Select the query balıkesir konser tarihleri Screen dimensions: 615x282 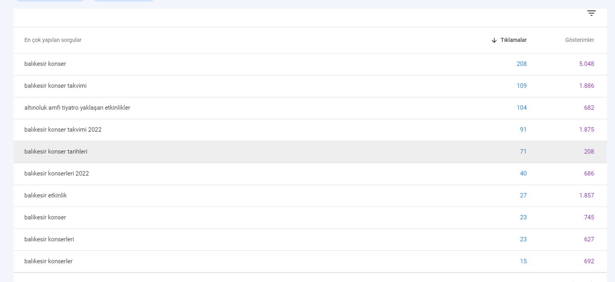coord(310,152)
